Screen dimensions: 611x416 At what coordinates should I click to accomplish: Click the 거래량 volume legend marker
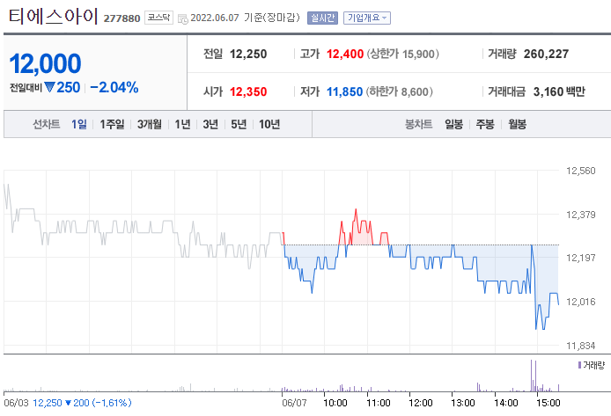pyautogui.click(x=580, y=365)
